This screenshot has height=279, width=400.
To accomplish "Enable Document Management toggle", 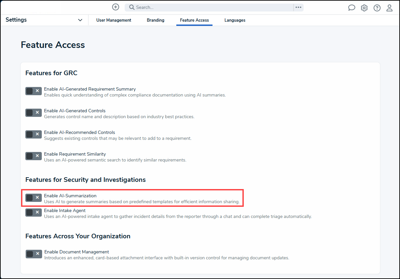I will tap(34, 254).
